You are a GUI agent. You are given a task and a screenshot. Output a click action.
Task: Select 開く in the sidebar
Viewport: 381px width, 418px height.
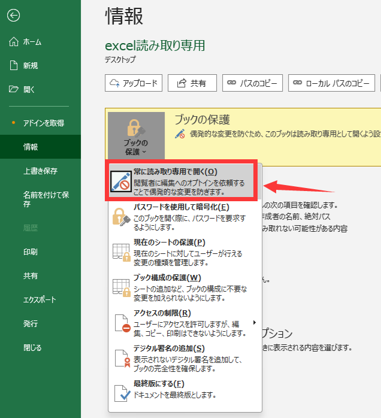[x=40, y=89]
